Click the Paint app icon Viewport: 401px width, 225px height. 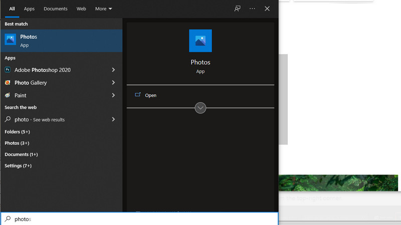click(x=8, y=95)
